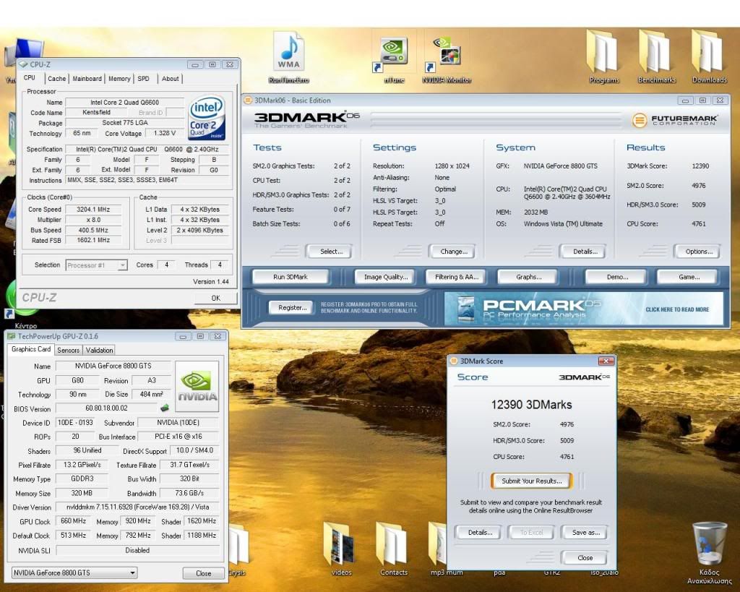Open the Memory tab in CPU-Z
This screenshot has width=740, height=592.
pos(119,79)
